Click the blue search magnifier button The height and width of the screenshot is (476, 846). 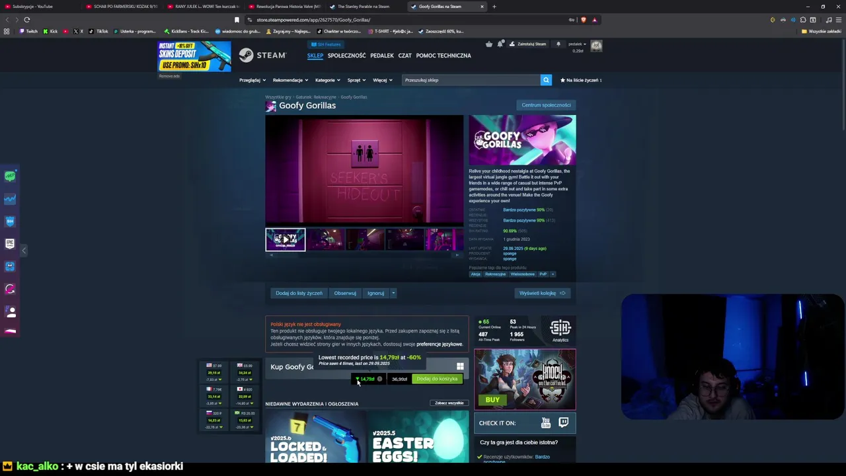coord(546,80)
